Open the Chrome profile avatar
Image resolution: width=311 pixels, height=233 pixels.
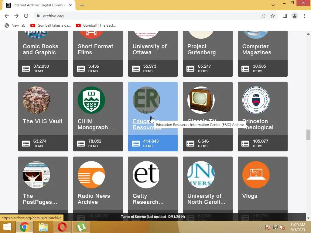295,16
